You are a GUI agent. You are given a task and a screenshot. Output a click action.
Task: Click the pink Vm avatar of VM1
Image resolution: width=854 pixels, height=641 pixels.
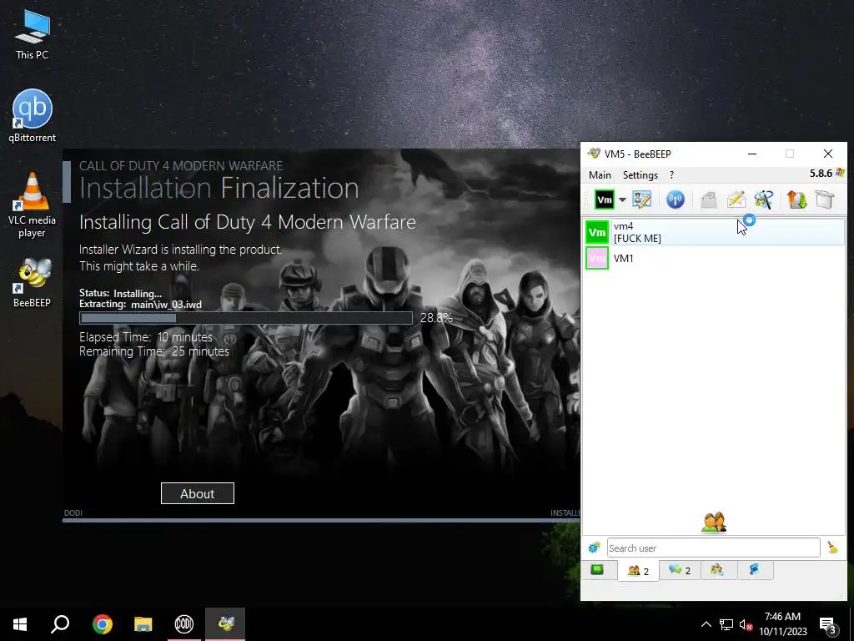pyautogui.click(x=597, y=258)
